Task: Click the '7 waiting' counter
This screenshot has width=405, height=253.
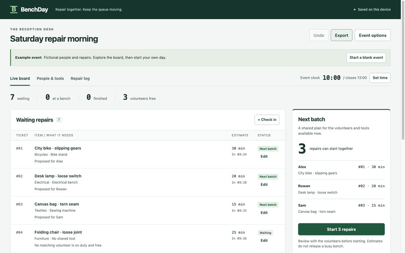Action: click(x=20, y=97)
